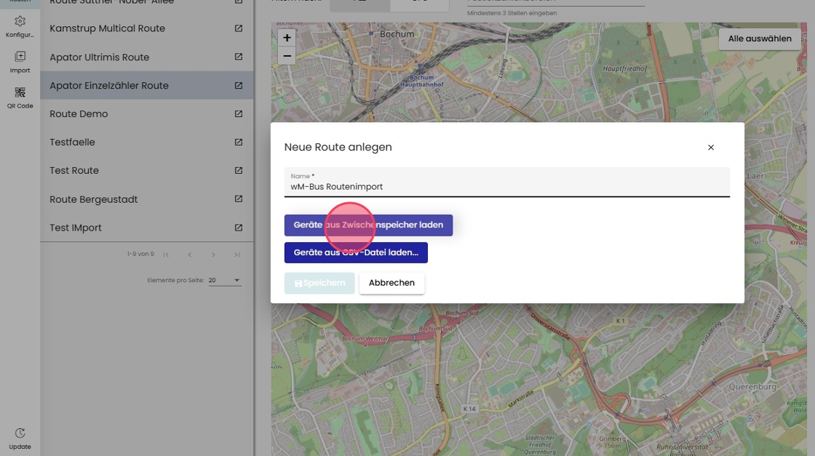Open Kamstrup Multical Route in new window icon

tap(239, 29)
